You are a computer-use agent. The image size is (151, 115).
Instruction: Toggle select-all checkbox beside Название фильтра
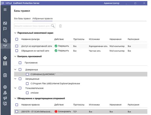click(17, 39)
